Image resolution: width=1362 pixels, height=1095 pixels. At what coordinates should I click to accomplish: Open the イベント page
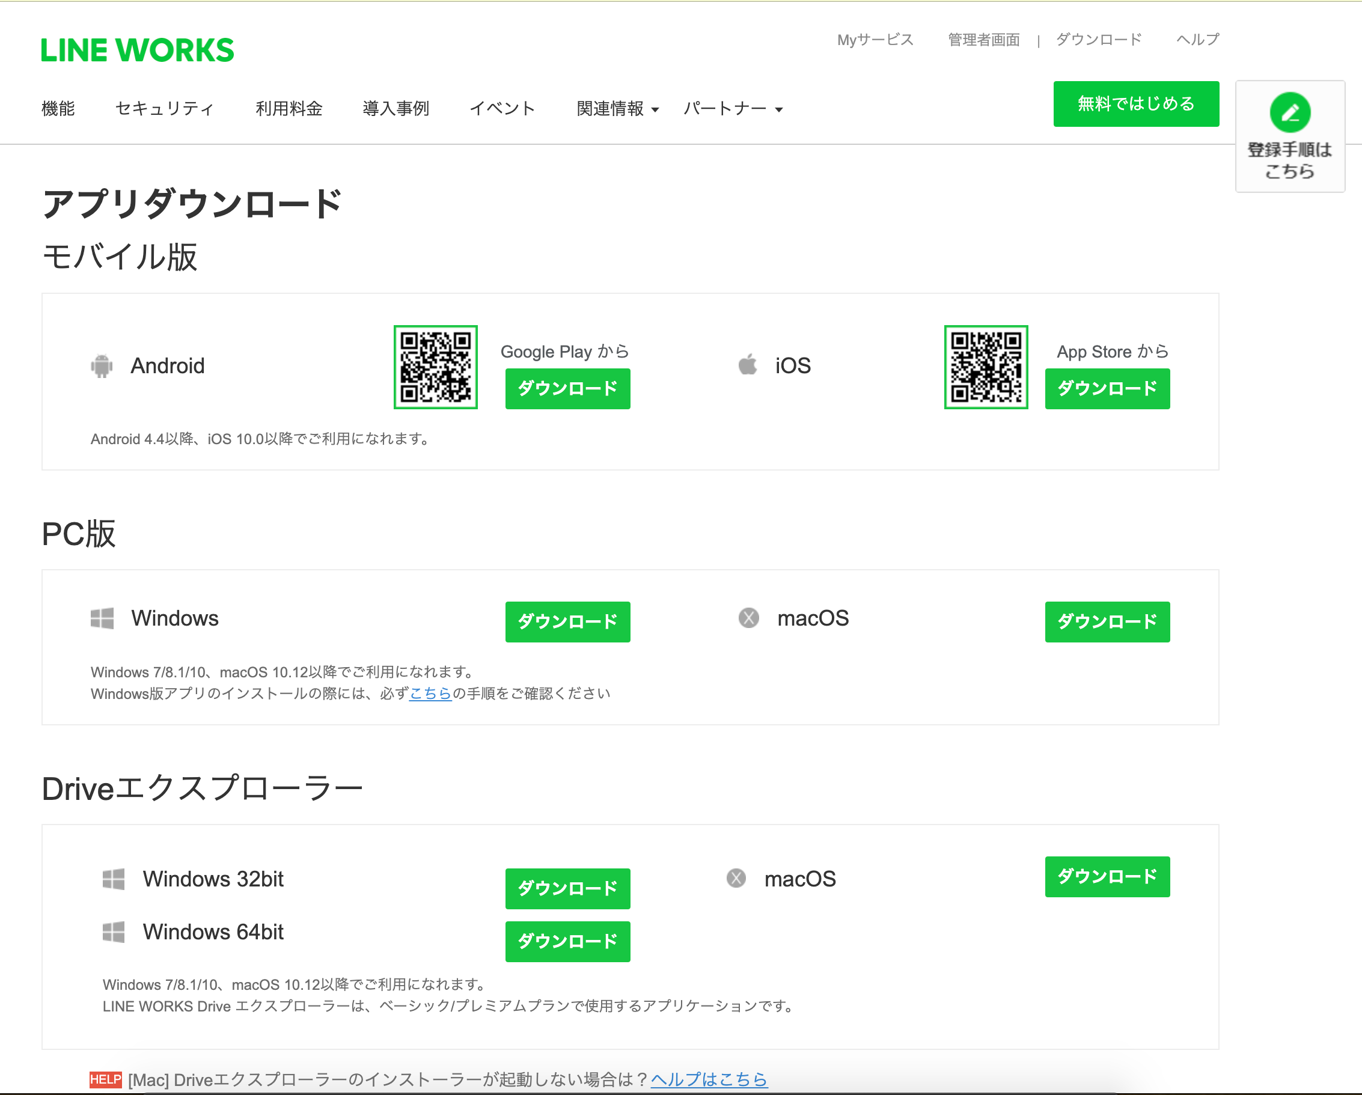pyautogui.click(x=502, y=109)
